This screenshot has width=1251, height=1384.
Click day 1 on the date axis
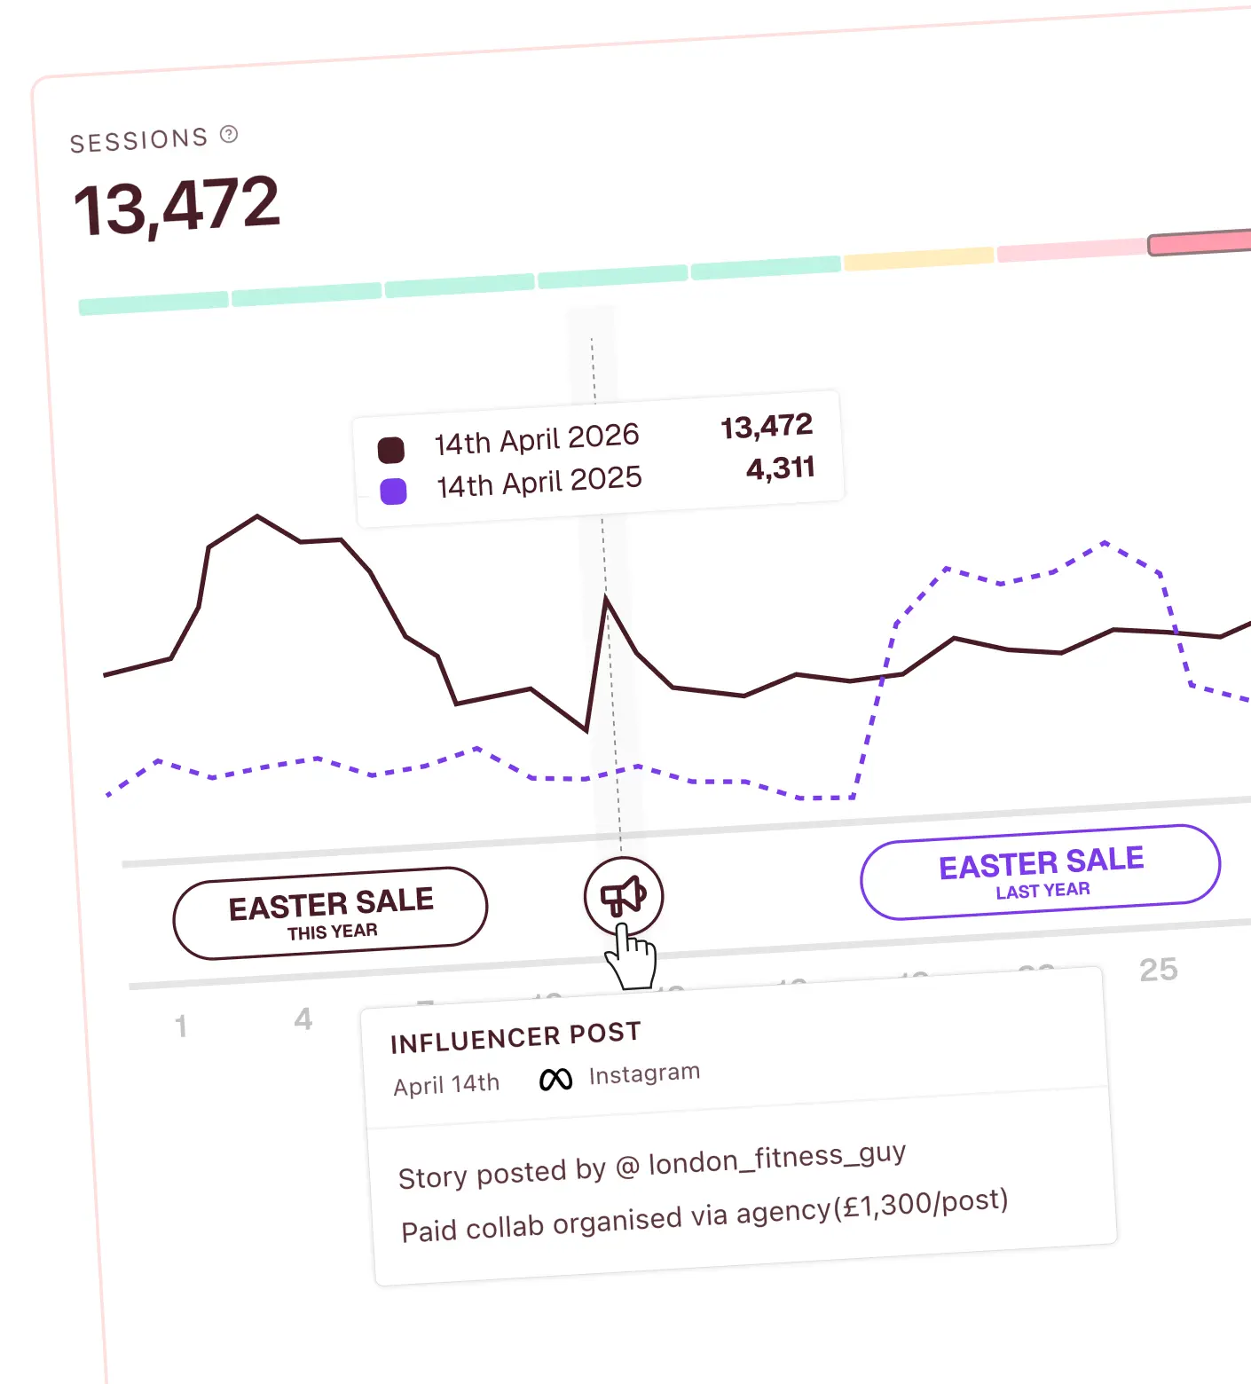181,1026
